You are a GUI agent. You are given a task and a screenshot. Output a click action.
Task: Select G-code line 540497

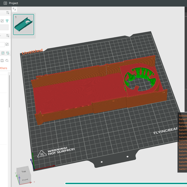[183, 155]
